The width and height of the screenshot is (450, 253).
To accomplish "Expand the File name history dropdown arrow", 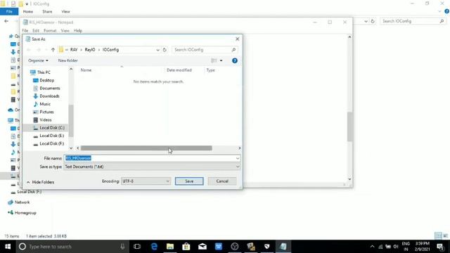I will tap(238, 158).
